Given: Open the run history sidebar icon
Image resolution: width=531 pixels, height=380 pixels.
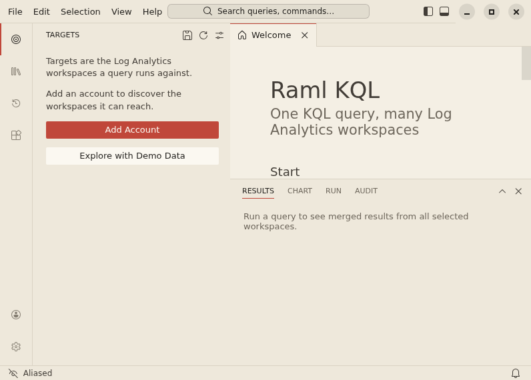Looking at the screenshot, I should click(16, 103).
